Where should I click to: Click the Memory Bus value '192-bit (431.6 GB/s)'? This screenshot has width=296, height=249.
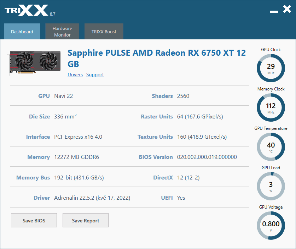pyautogui.click(x=79, y=178)
